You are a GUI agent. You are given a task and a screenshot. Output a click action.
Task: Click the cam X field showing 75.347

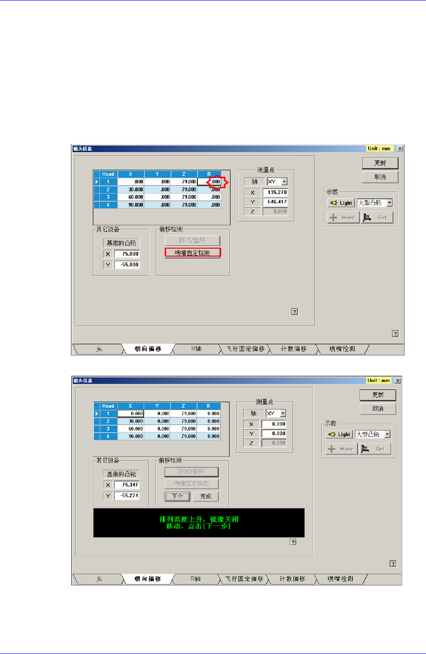coord(127,485)
